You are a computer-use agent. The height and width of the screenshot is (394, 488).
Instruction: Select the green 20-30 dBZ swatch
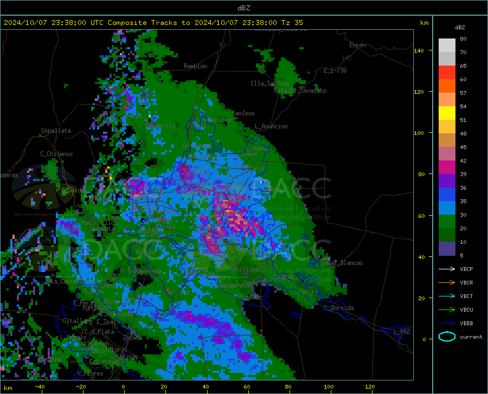point(447,222)
